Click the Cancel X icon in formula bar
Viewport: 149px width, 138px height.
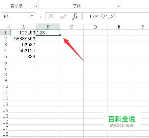click(51, 16)
